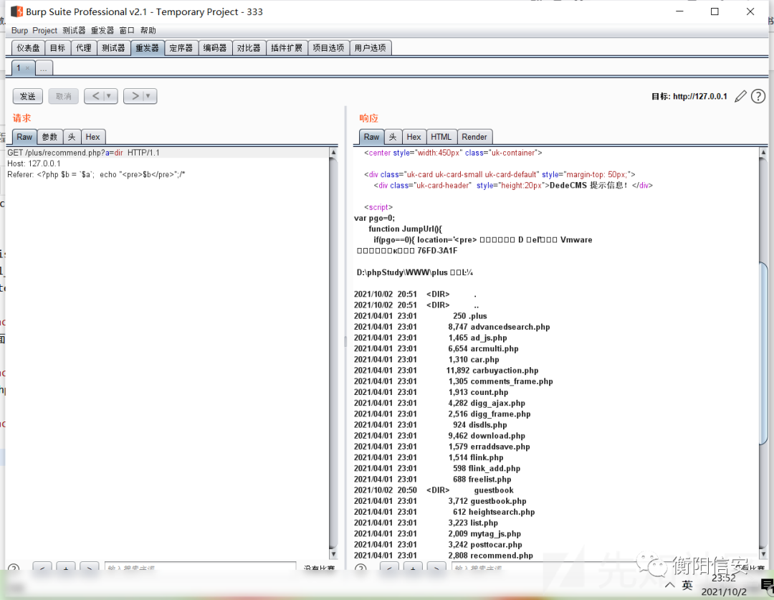Add a new Repeater tab with the ... tab

coord(44,68)
